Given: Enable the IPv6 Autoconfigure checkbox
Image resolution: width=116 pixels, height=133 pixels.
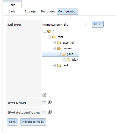Looking at the screenshot, I should [44, 113].
